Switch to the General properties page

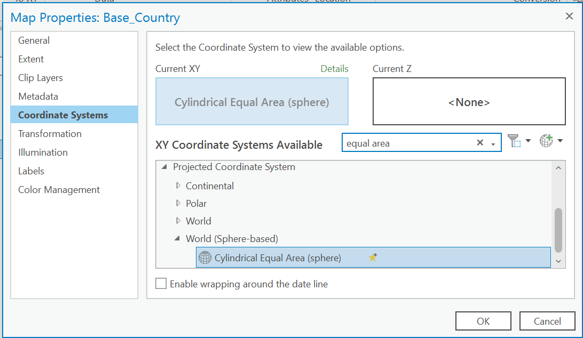click(34, 40)
